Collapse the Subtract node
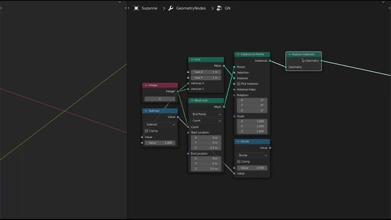 coord(146,111)
